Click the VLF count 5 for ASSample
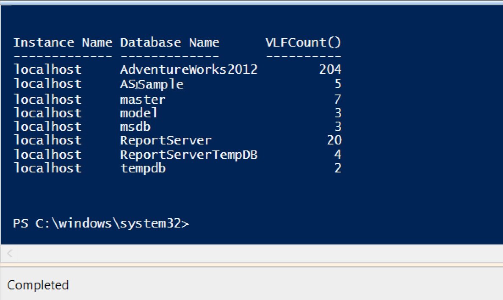 pos(338,84)
